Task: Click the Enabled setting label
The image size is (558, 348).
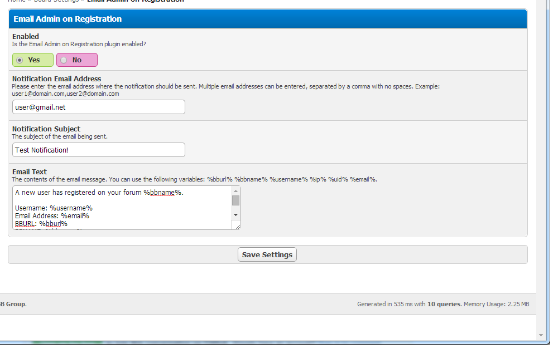Action: tap(26, 37)
